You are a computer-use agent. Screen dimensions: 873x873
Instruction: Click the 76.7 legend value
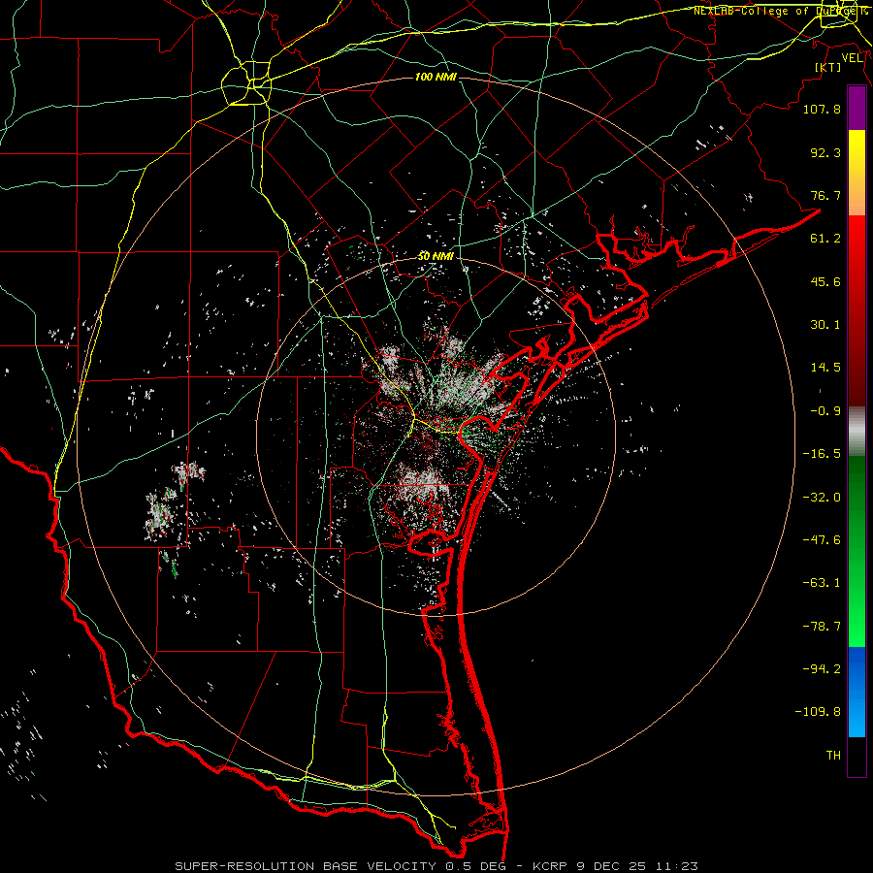pos(825,195)
